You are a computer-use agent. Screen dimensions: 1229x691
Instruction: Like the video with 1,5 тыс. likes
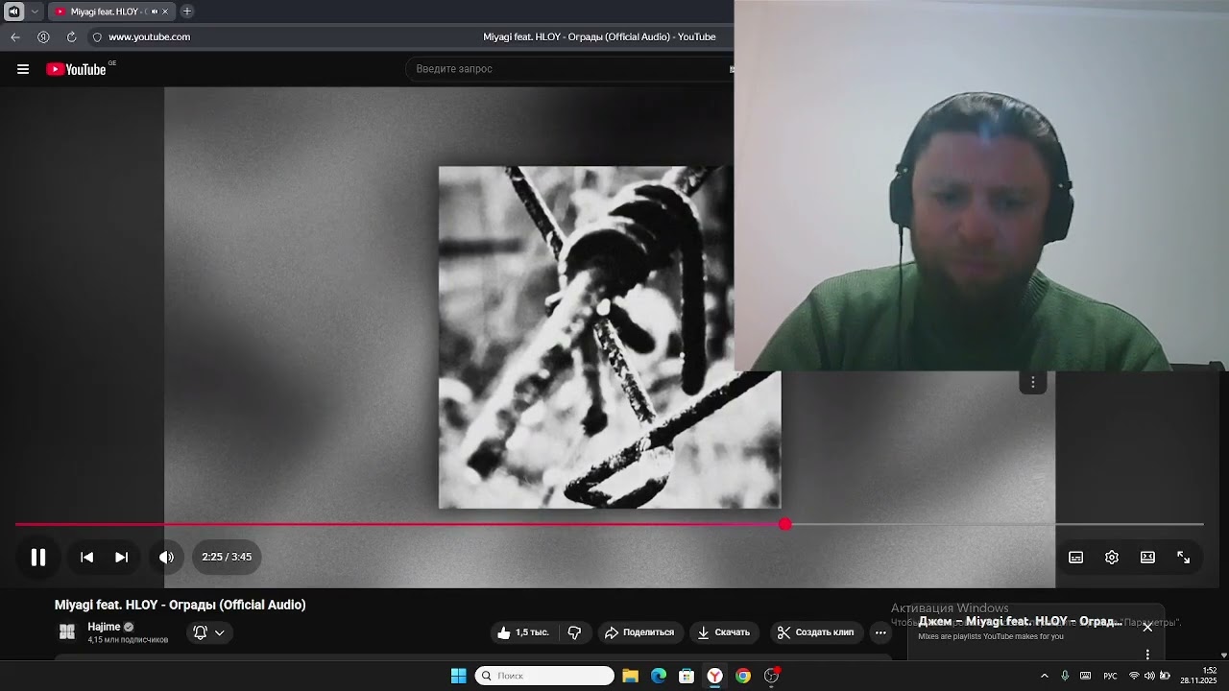point(523,632)
